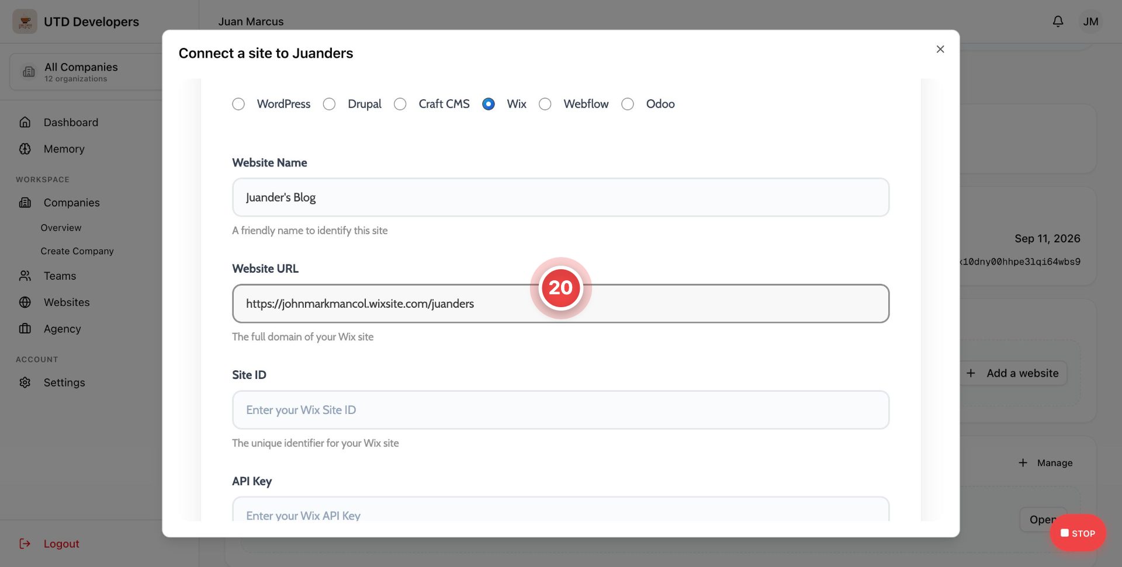Click the key string ending '64wbs9'
The image size is (1122, 567).
(1020, 262)
